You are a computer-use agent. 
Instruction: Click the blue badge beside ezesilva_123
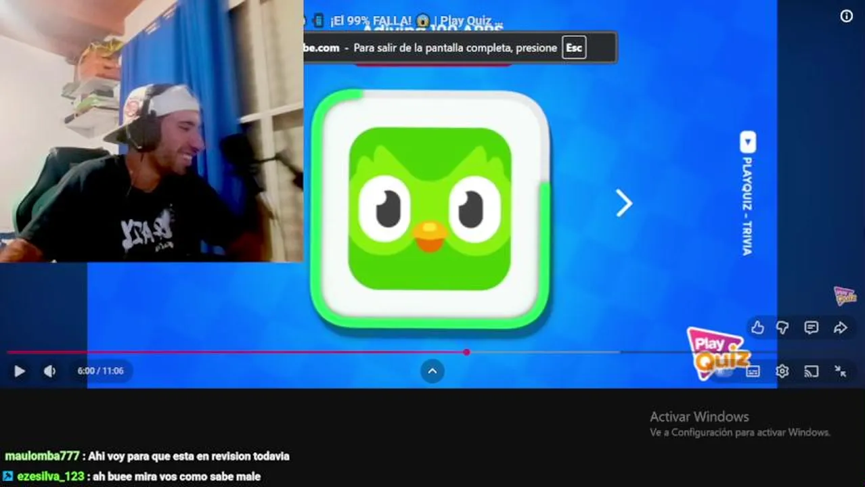click(x=8, y=476)
